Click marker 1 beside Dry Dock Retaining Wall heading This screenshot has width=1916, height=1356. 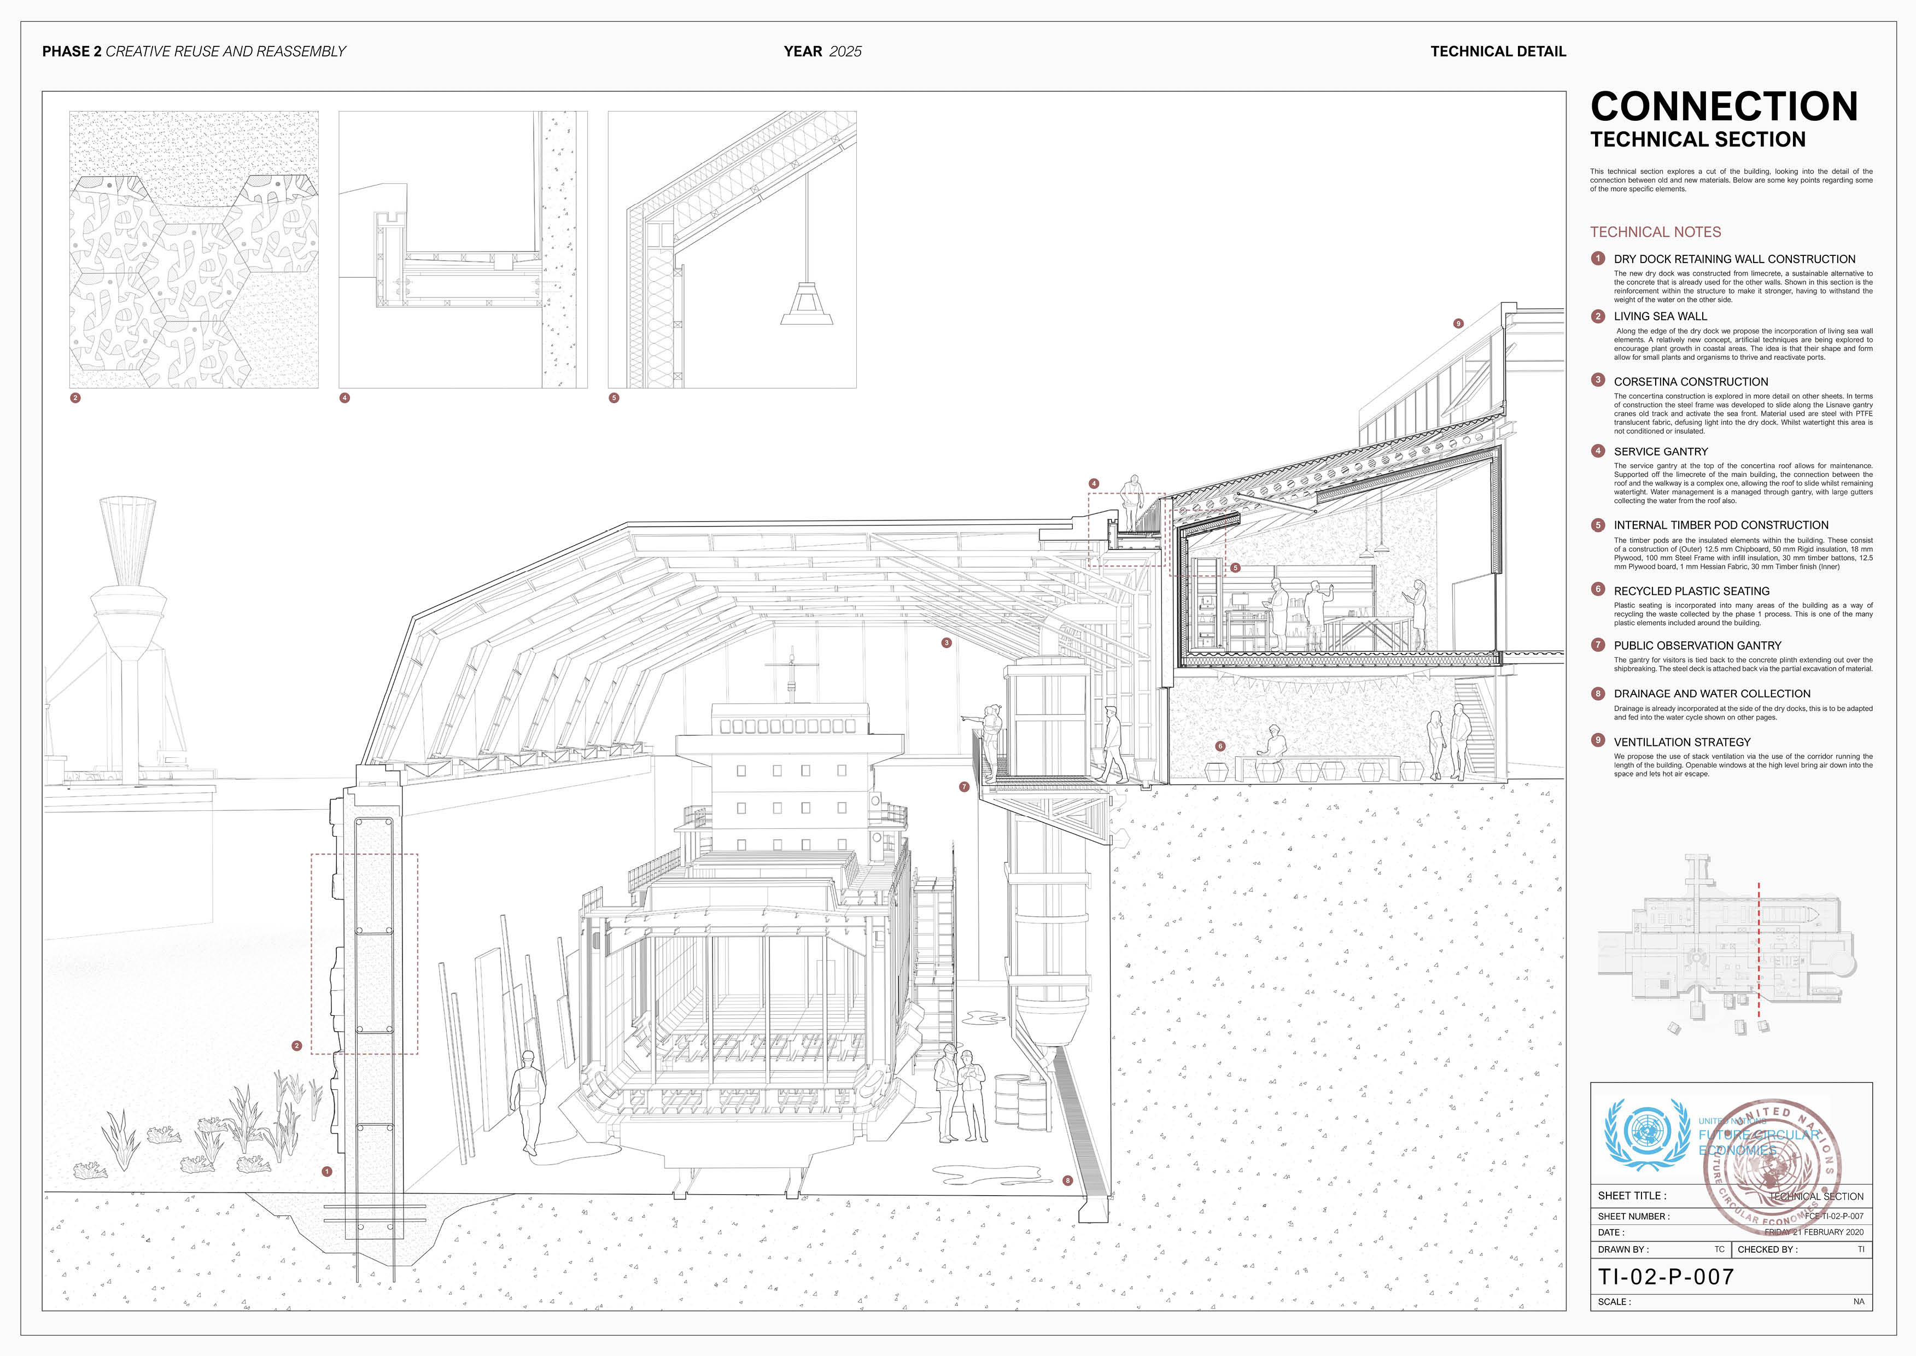point(1598,259)
